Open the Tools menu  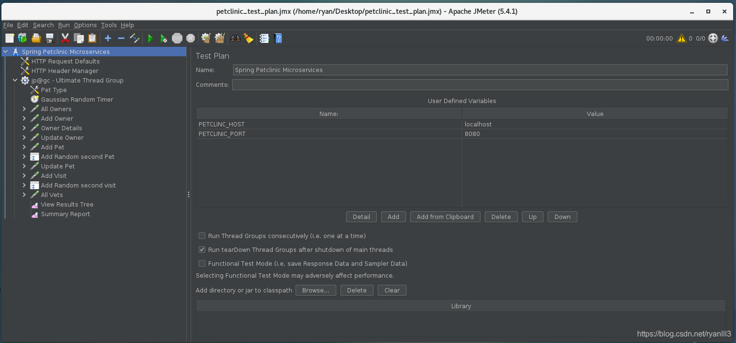pyautogui.click(x=109, y=25)
